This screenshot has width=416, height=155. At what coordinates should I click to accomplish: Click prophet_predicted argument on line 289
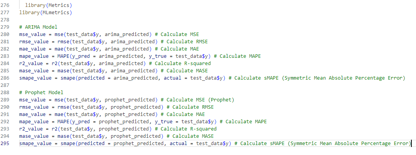pos(129,100)
